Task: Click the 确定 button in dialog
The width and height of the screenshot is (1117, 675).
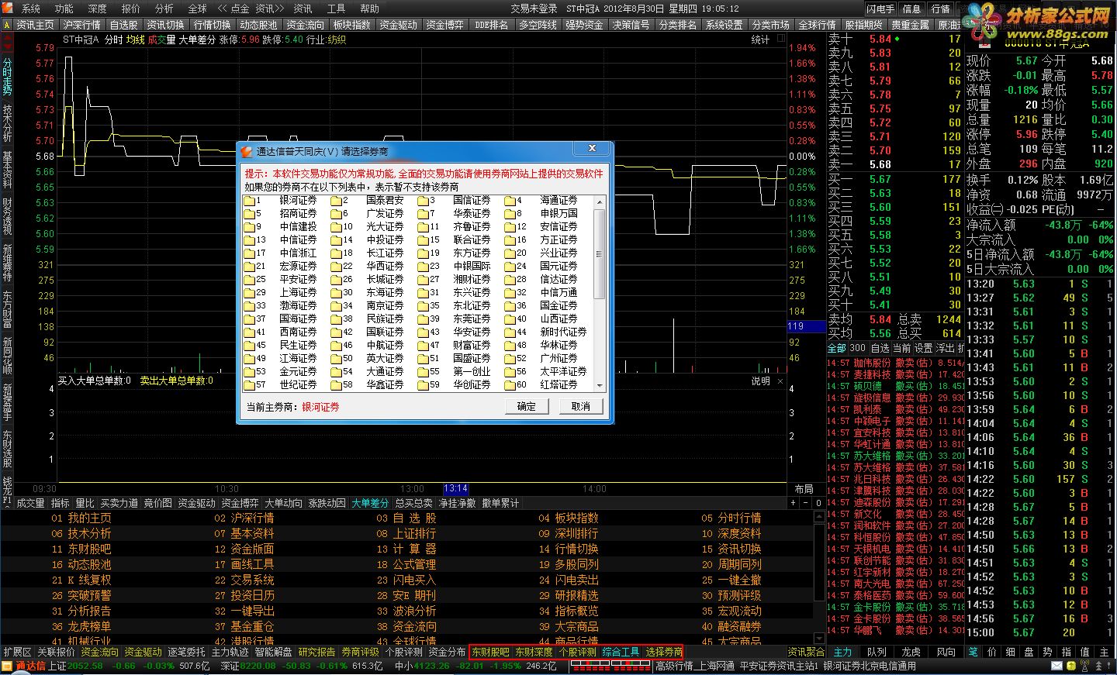Action: [x=527, y=406]
